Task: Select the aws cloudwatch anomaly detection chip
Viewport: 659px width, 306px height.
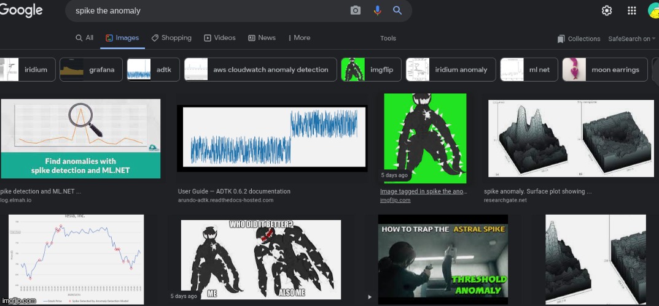Action: click(x=260, y=70)
